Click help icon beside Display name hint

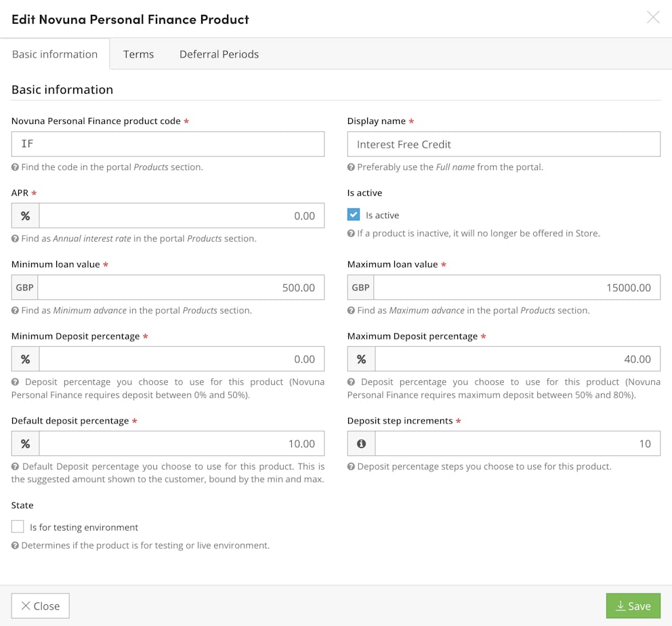[351, 167]
